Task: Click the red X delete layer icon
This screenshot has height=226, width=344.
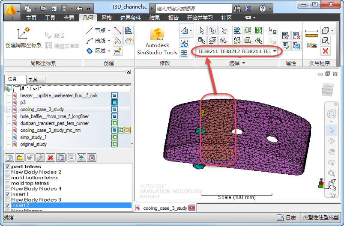Action: point(51,158)
